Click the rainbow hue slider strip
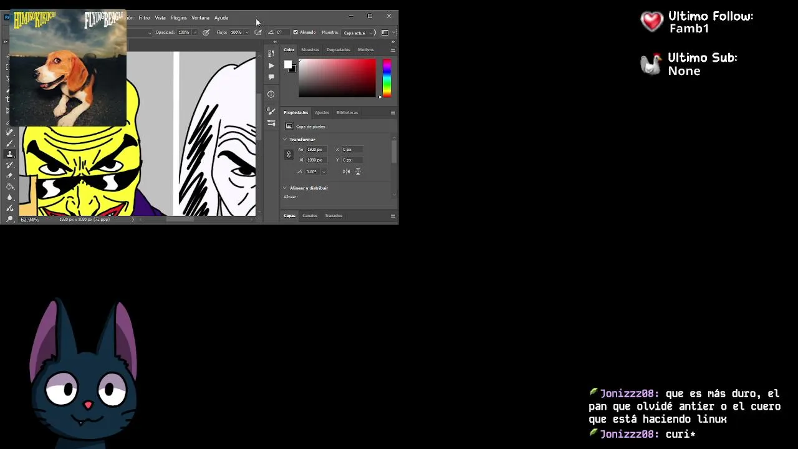Image resolution: width=798 pixels, height=449 pixels. coord(387,78)
